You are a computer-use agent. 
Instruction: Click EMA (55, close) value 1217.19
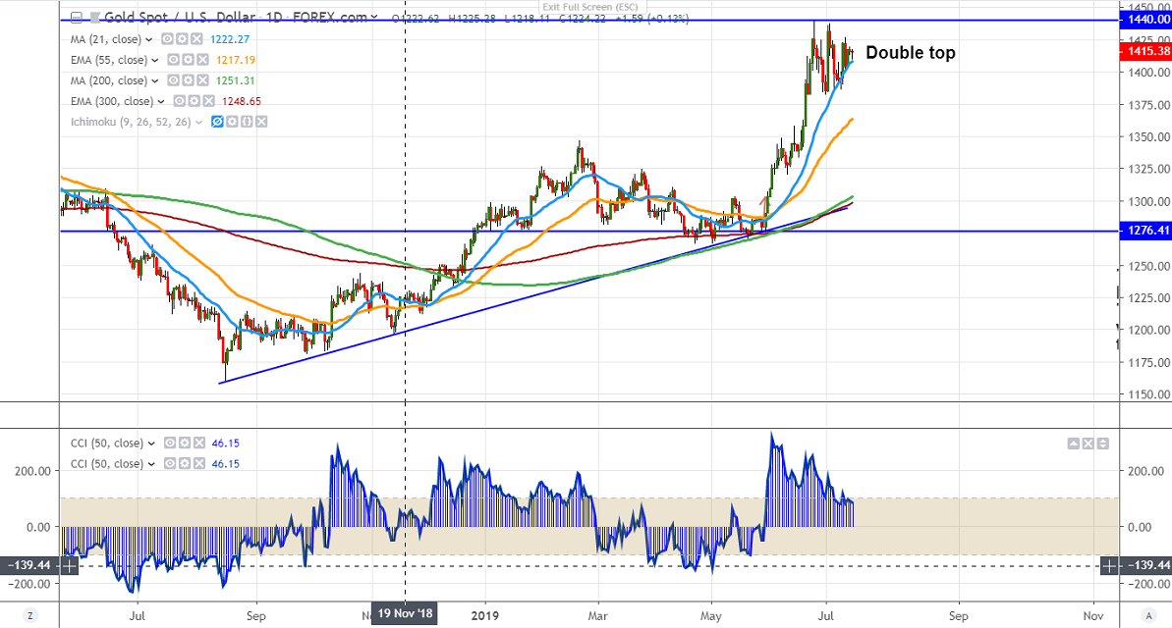(236, 61)
